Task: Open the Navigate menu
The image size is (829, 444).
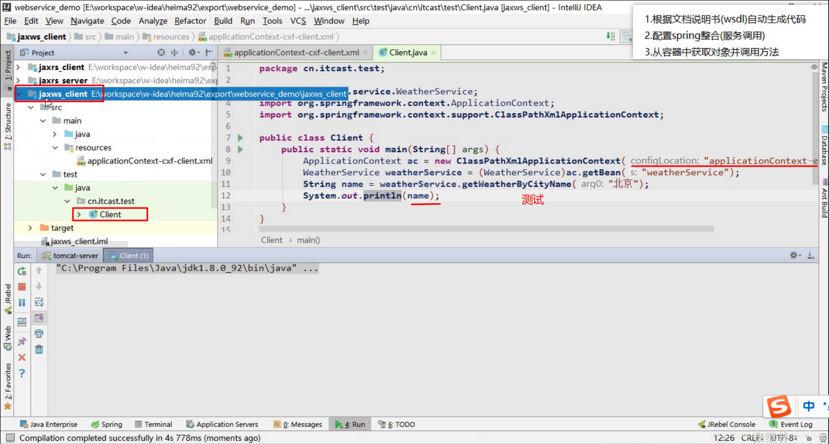Action: point(87,21)
